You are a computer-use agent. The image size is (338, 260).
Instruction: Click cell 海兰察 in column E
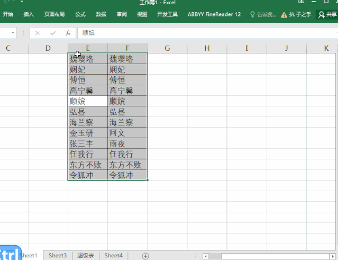[x=88, y=122]
